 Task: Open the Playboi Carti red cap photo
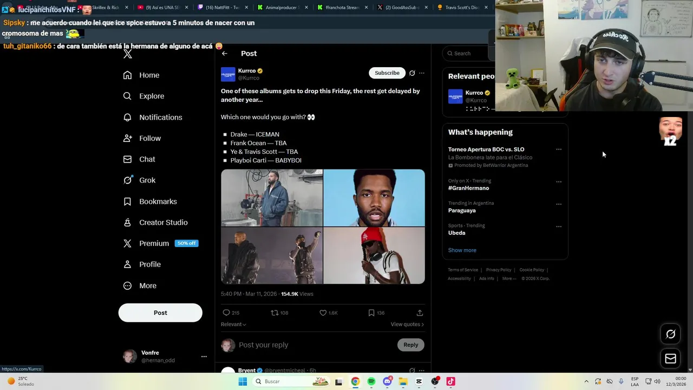[374, 256]
